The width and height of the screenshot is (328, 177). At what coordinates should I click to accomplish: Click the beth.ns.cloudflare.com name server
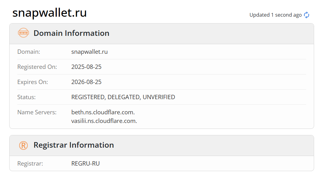coord(103,112)
